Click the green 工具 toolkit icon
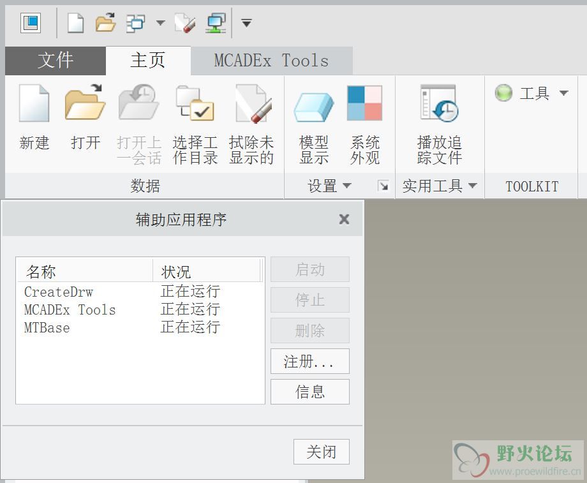Viewport: 587px width, 483px height. pyautogui.click(x=503, y=93)
